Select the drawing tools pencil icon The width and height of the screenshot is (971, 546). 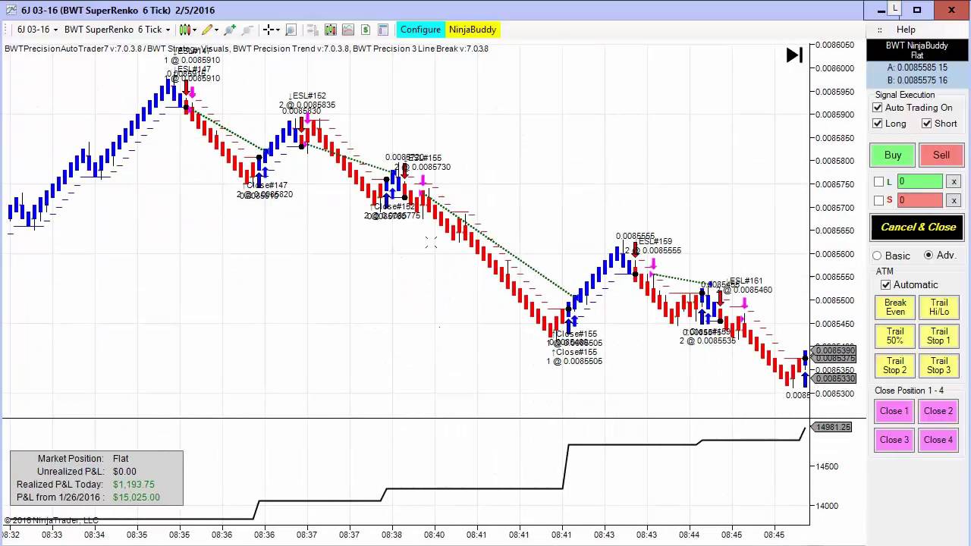pos(206,30)
